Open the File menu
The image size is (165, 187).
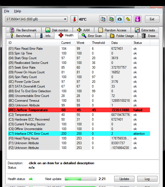(x=7, y=11)
